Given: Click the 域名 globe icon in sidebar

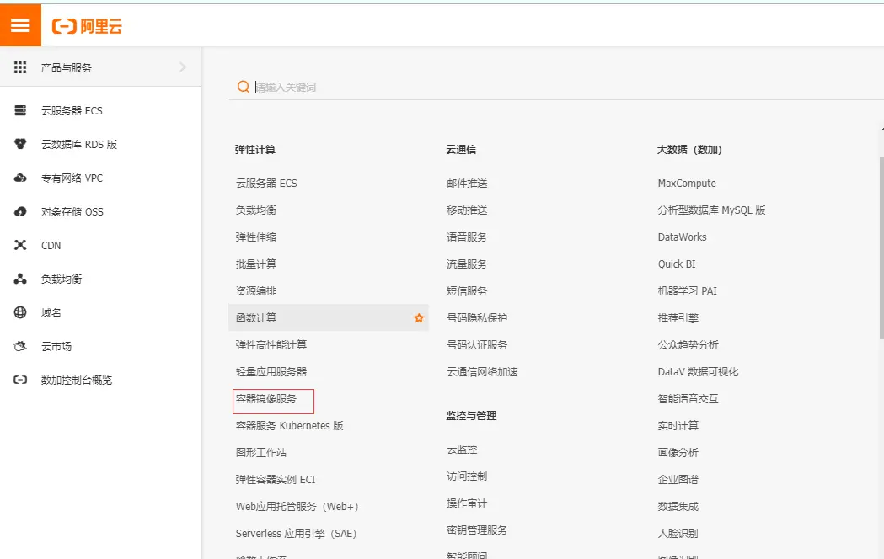Looking at the screenshot, I should (x=19, y=312).
